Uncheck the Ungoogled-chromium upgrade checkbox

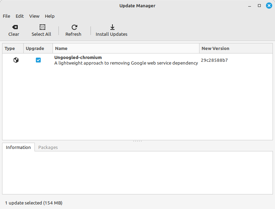[38, 60]
